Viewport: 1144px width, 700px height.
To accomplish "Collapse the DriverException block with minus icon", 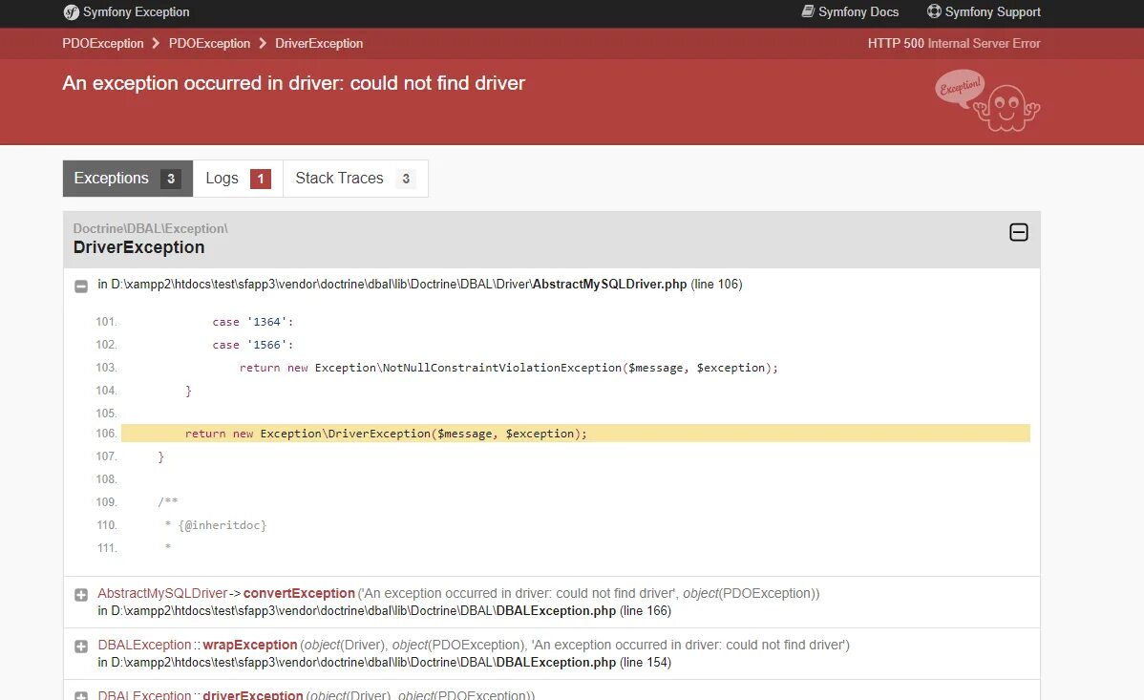I will (x=1019, y=232).
